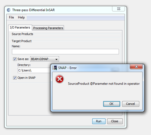Uncheck the Open in SNAP checkbox
This screenshot has width=151, height=135.
pyautogui.click(x=15, y=78)
